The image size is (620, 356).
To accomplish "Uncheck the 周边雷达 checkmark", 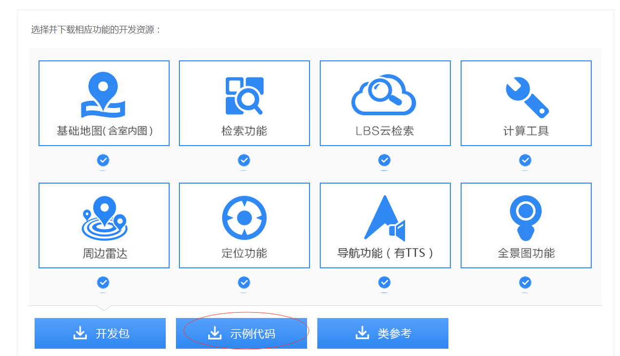I will 103,282.
